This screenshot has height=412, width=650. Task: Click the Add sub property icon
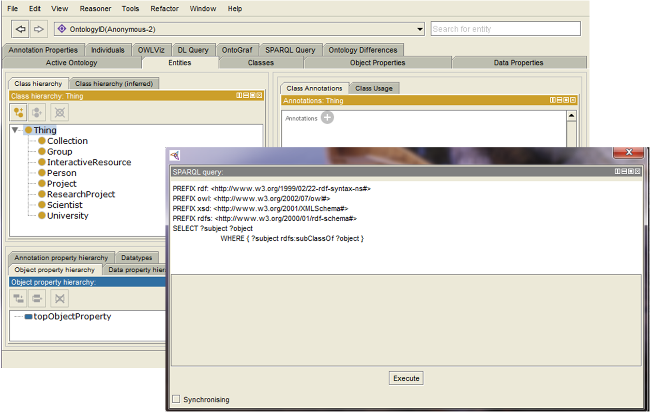pos(19,298)
